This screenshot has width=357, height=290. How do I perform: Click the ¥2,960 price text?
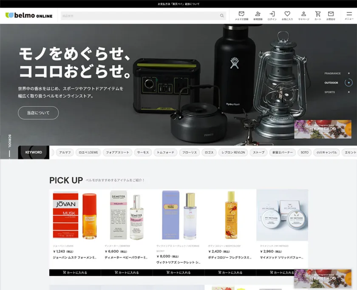(271, 251)
